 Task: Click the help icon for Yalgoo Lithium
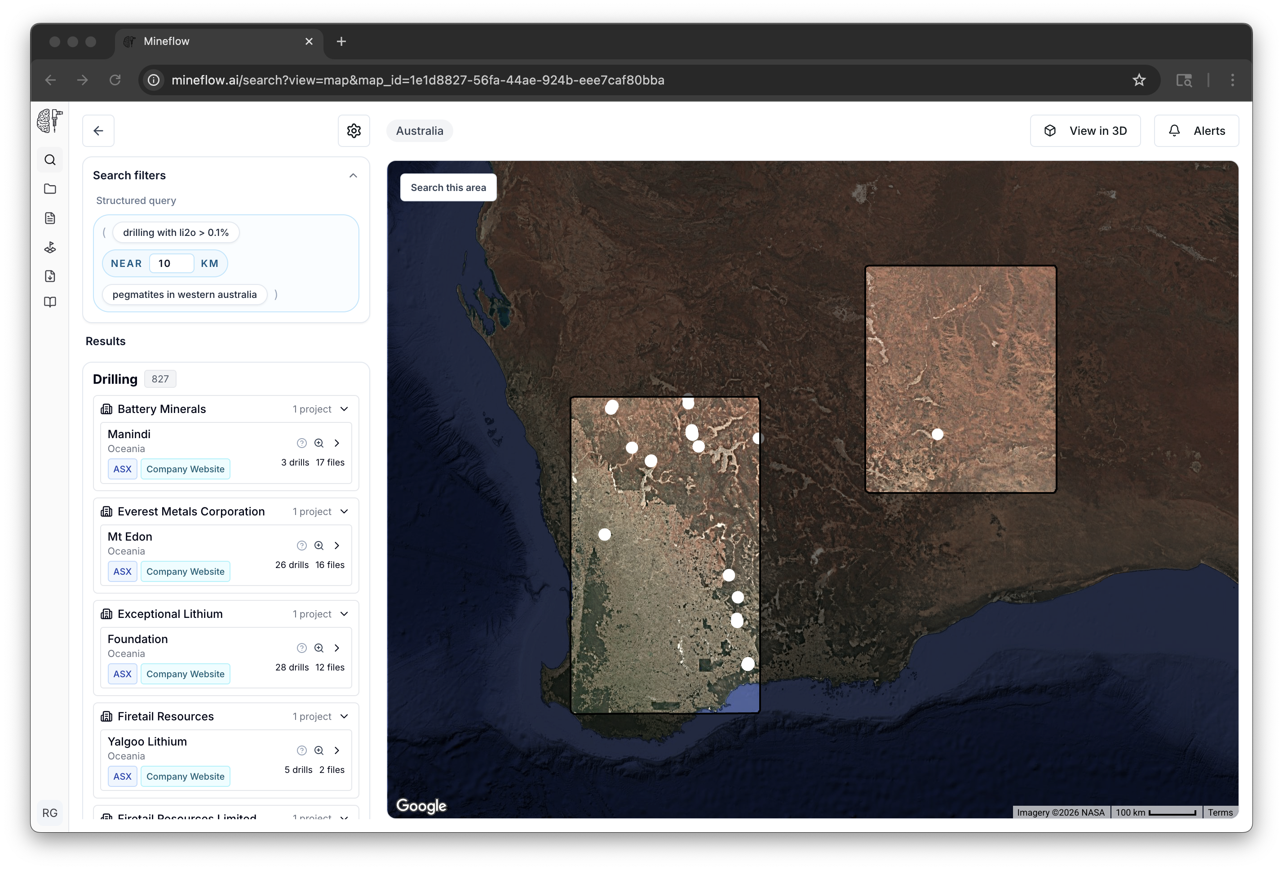[x=301, y=750]
